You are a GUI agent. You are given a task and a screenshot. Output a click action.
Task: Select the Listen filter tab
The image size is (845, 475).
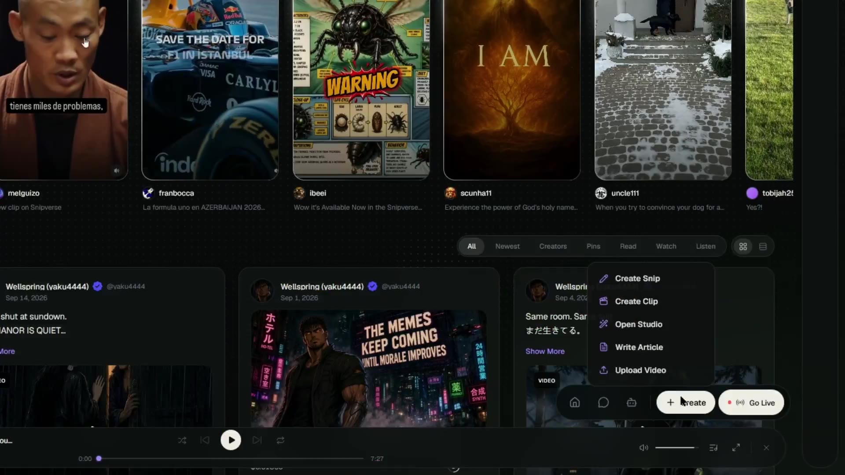coord(705,246)
